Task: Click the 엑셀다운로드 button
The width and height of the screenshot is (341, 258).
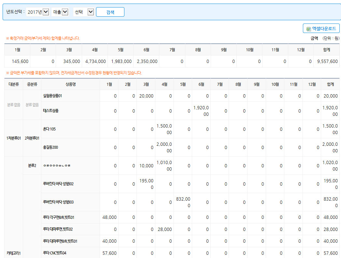Action: click(321, 28)
